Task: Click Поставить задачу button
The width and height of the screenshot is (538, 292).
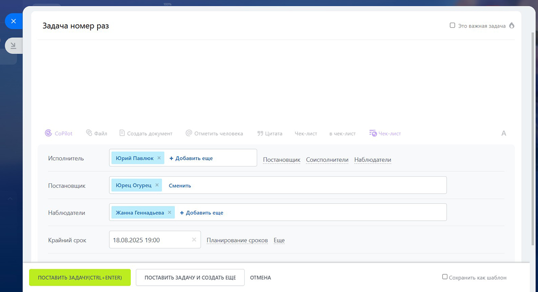Action: click(x=80, y=278)
